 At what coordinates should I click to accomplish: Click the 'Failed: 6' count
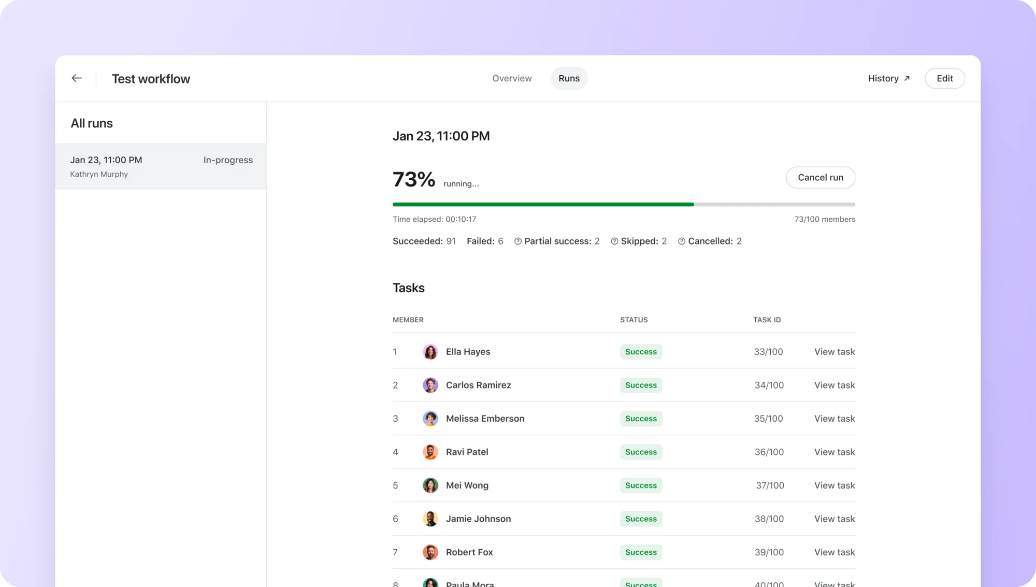tap(485, 241)
